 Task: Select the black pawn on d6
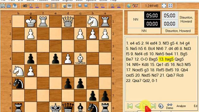[68, 83]
